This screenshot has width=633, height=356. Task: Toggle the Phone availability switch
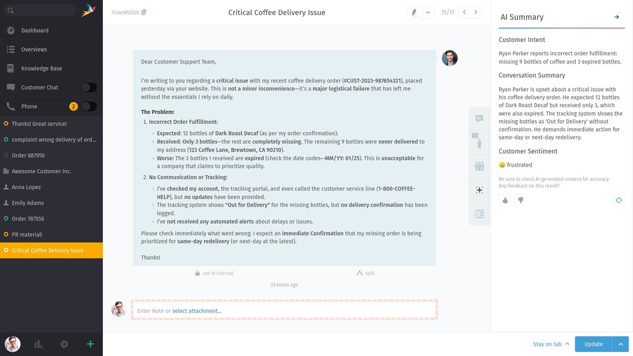coord(89,106)
